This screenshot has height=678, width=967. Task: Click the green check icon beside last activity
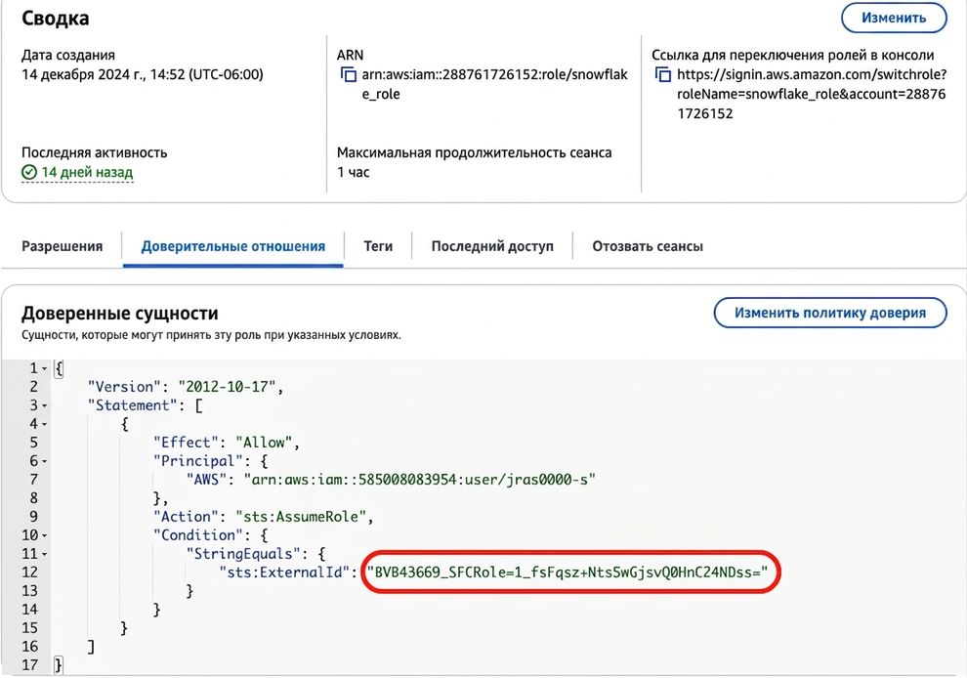(29, 172)
